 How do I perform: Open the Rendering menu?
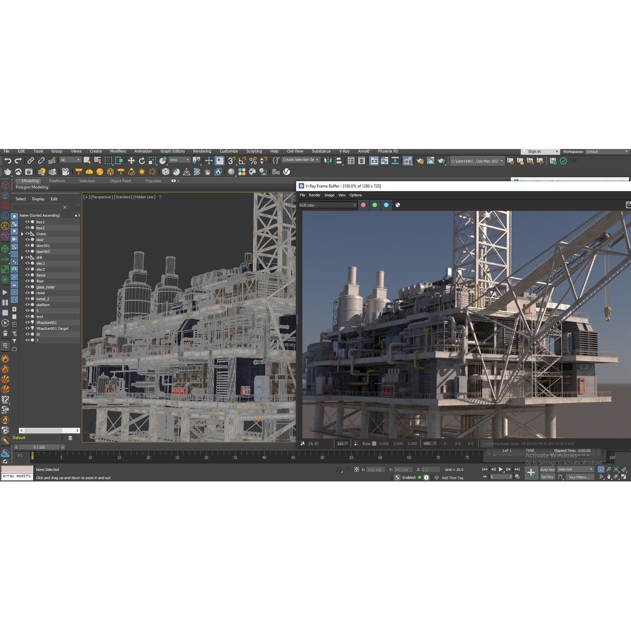202,151
